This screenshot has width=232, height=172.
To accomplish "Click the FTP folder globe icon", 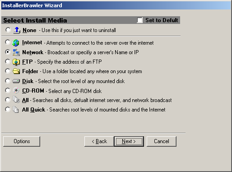I will click(x=16, y=62).
